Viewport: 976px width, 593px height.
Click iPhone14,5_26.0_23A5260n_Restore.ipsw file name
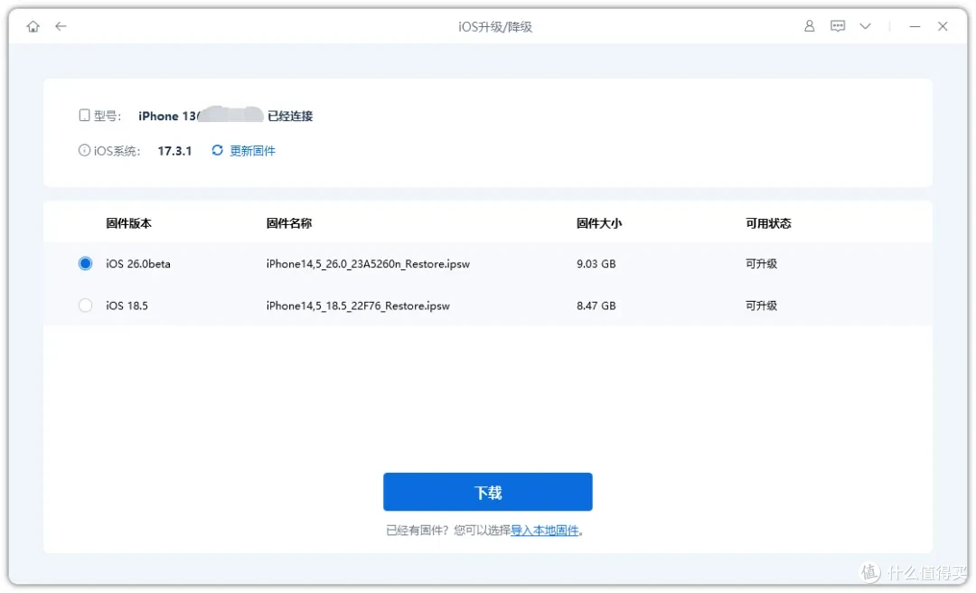368,263
